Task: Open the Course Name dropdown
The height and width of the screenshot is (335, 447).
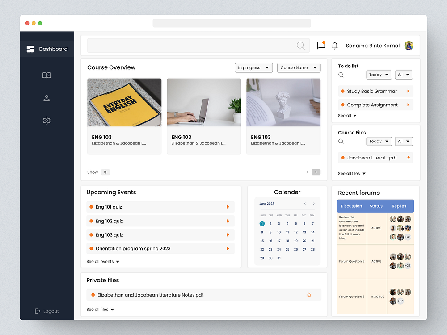Action: click(x=299, y=68)
